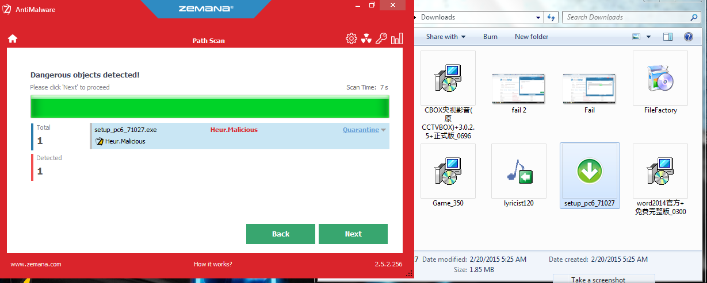Show the preview pane in Explorer
The height and width of the screenshot is (283, 707).
[668, 37]
